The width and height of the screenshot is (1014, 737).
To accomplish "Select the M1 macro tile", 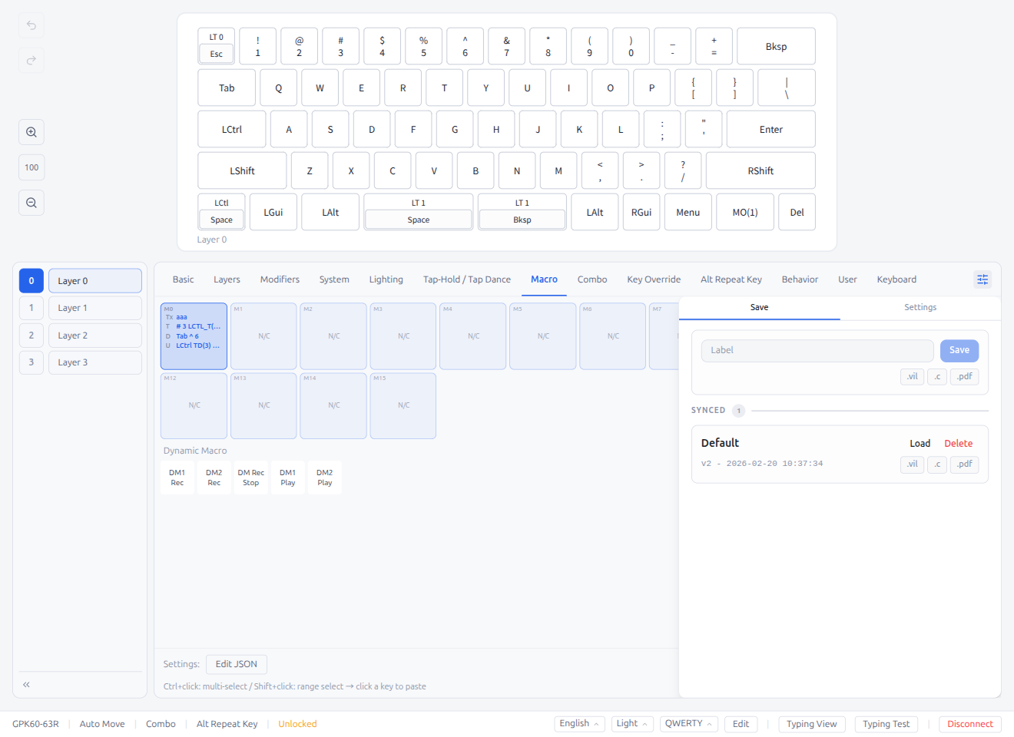I will tap(263, 336).
